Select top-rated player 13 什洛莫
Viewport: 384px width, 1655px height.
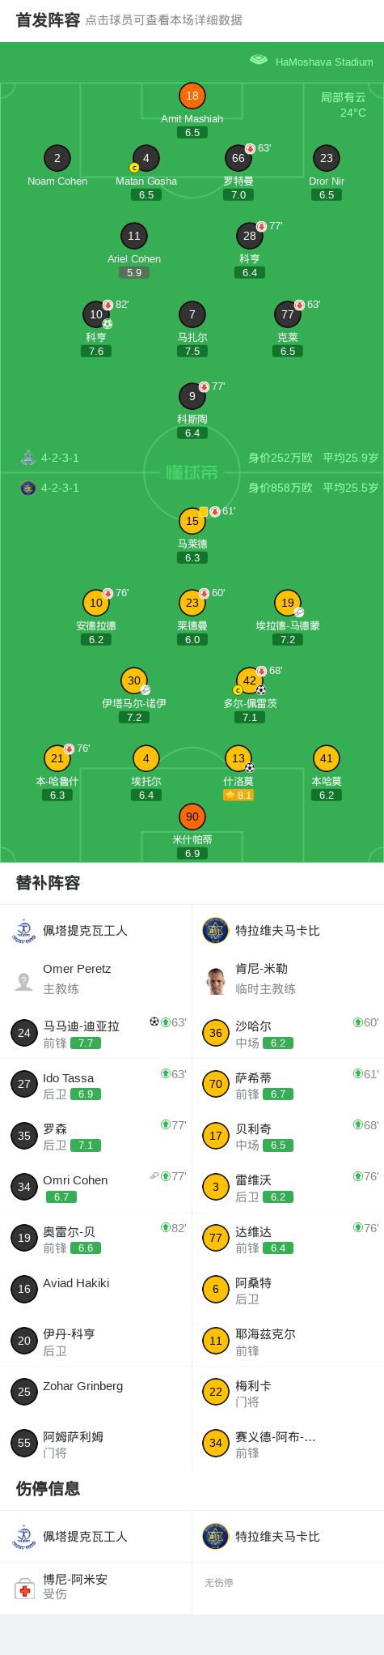point(238,758)
